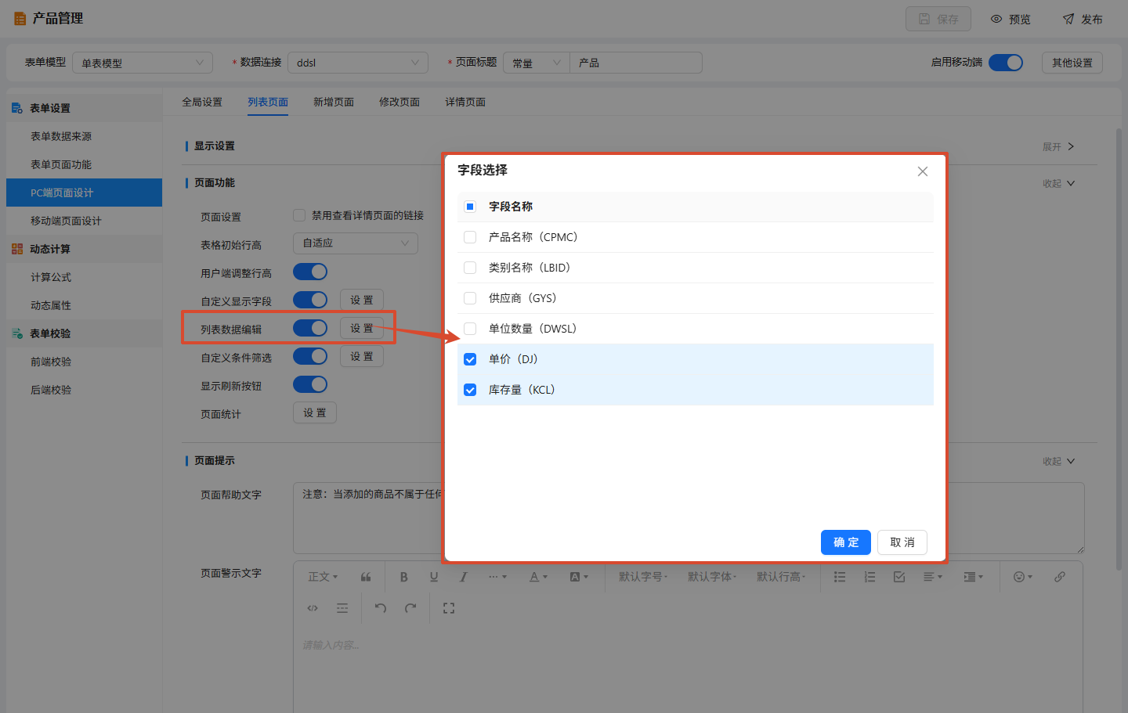Apply bold formatting in editor
The height and width of the screenshot is (713, 1128).
[x=404, y=577]
